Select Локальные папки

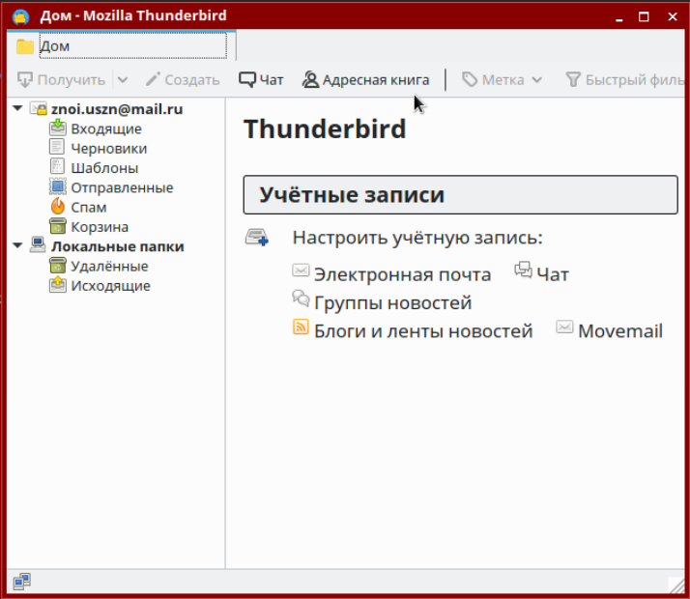118,246
